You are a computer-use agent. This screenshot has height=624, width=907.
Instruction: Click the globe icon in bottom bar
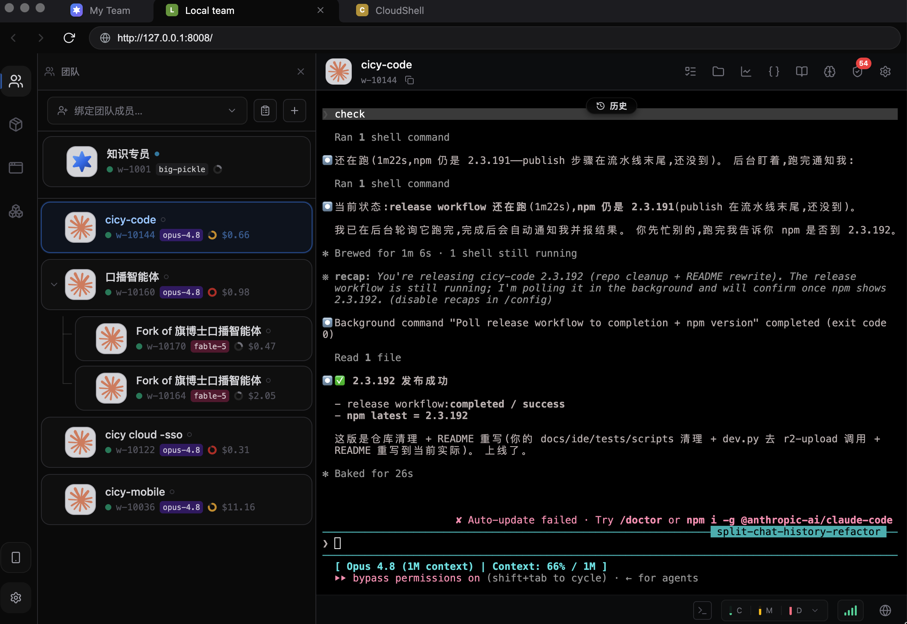(885, 610)
